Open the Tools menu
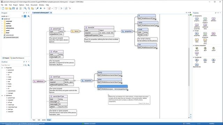Viewport: 223px width, 125px height. [27, 5]
